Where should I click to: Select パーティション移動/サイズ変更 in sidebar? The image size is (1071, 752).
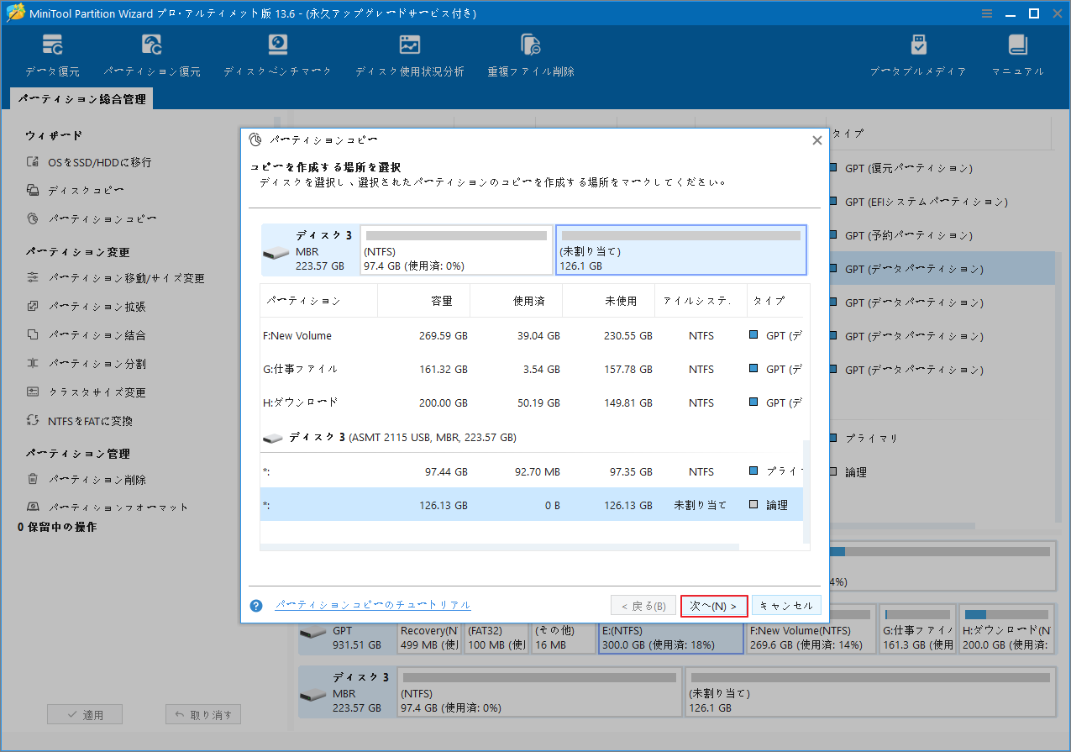[126, 278]
